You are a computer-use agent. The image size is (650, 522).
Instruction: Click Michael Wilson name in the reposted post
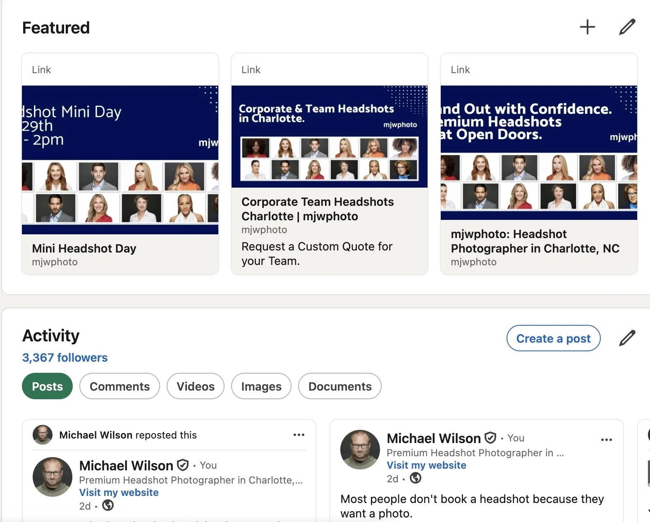[126, 465]
